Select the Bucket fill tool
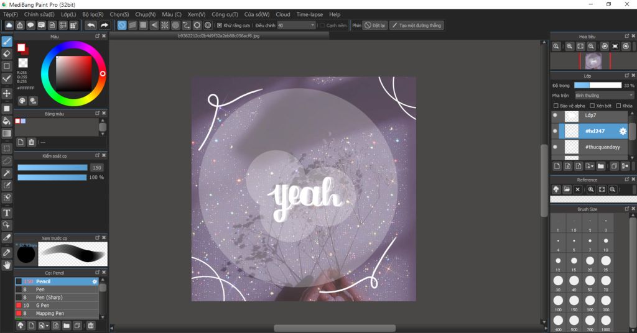The image size is (637, 333). coord(7,121)
